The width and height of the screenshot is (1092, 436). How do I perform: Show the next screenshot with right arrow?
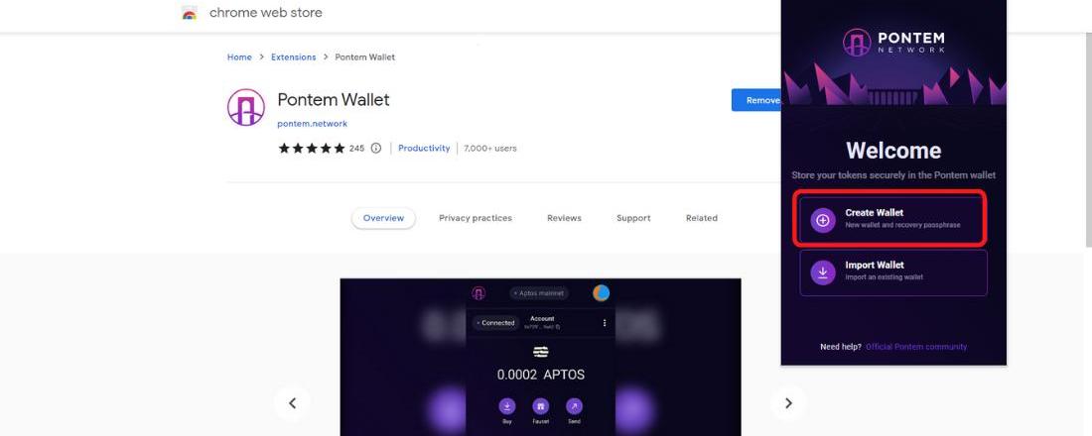788,403
